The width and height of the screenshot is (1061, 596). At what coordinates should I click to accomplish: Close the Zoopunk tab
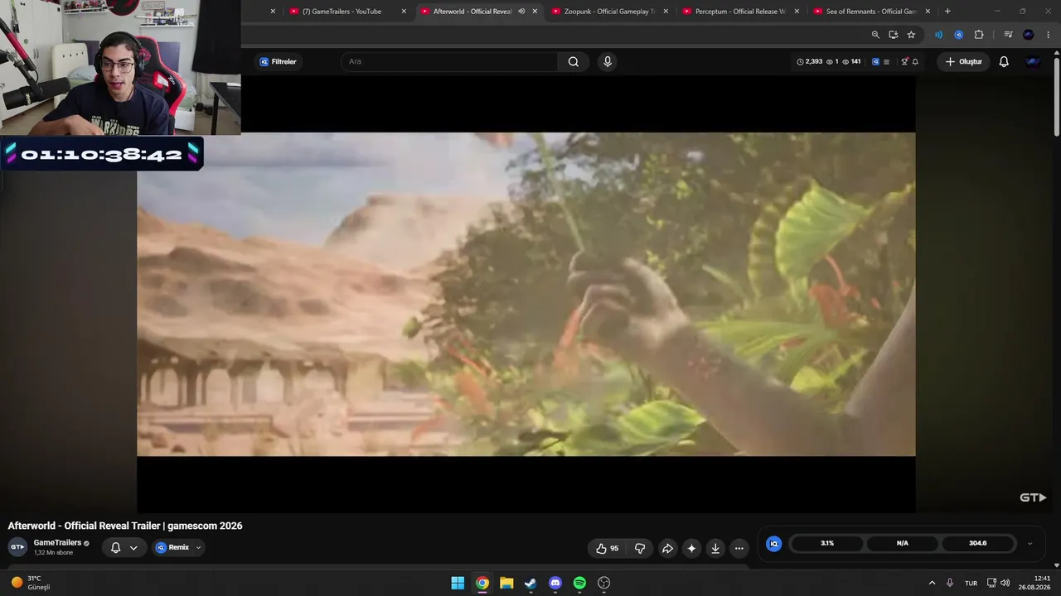666,12
